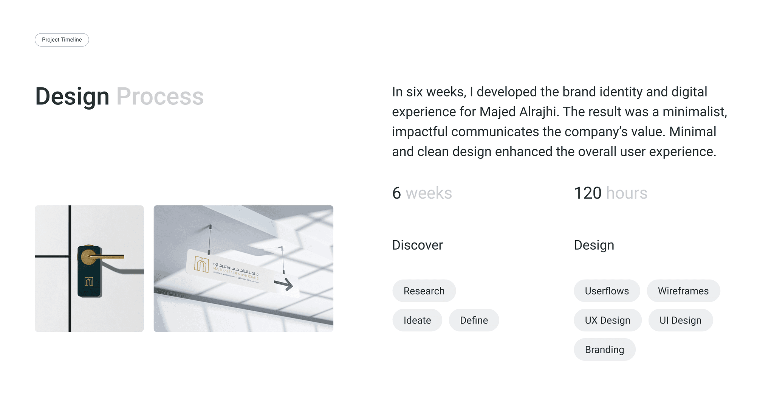Image resolution: width=774 pixels, height=415 pixels.
Task: Click the arrow icon on the hanging sign
Action: tap(284, 284)
